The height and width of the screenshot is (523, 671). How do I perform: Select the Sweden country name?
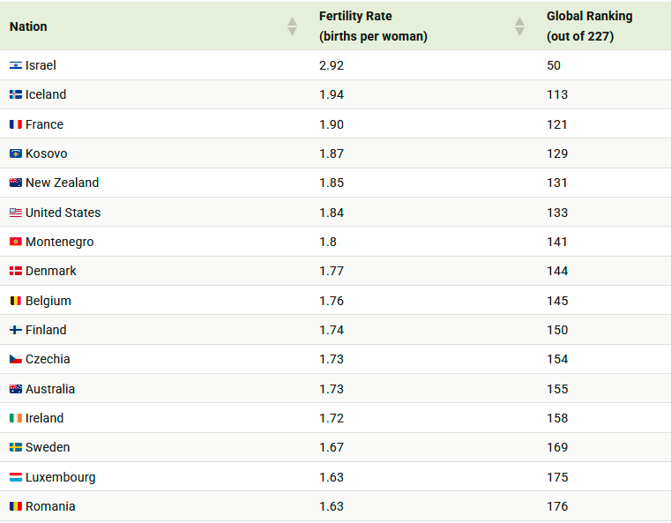coord(48,447)
